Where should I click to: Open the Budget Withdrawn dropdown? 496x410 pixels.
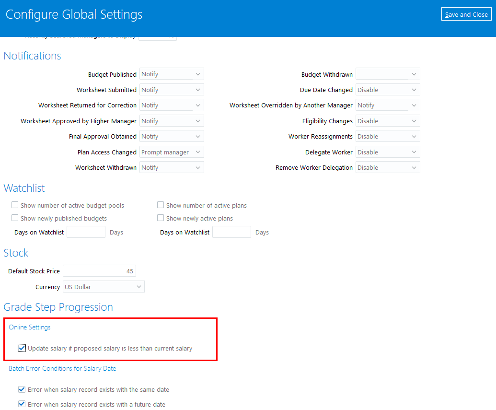388,74
